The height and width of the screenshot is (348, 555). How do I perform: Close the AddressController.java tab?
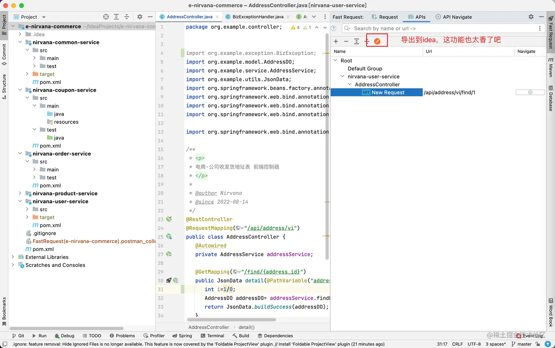tap(217, 17)
